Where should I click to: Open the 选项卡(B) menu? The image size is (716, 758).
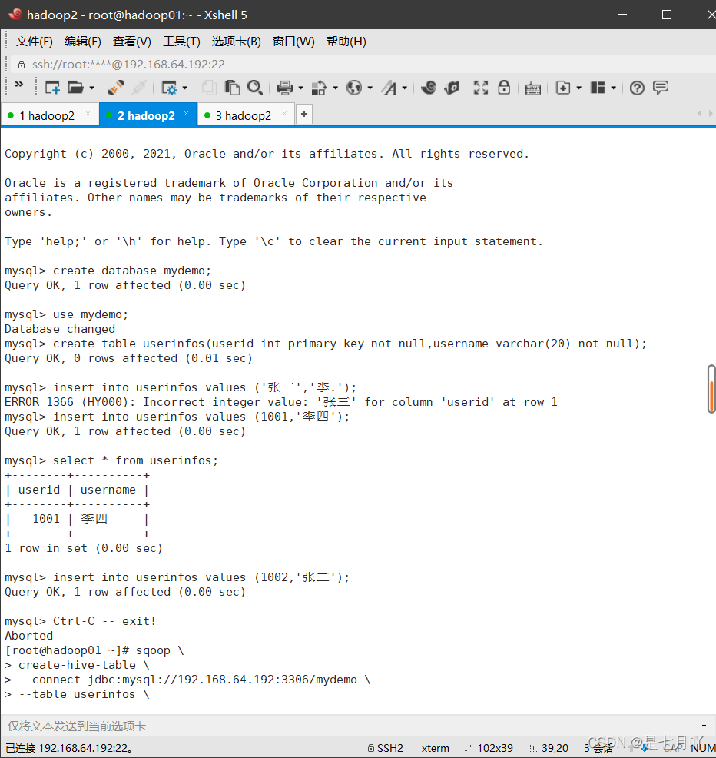[237, 42]
